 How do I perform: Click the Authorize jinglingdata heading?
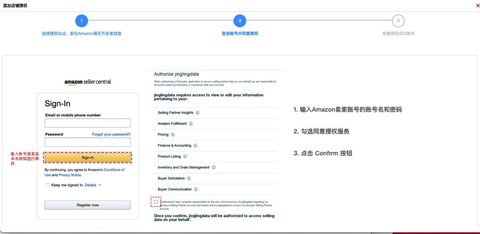(176, 74)
